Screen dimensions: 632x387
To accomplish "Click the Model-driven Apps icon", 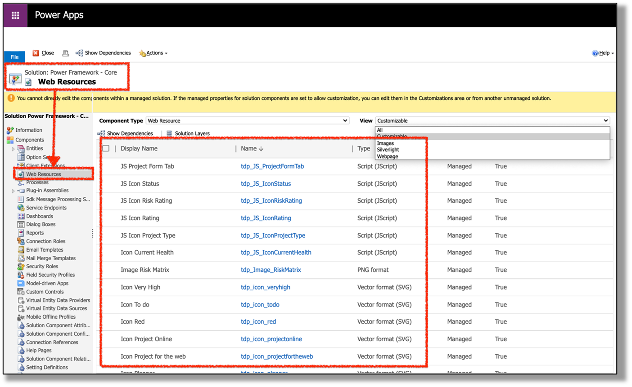I will point(21,284).
